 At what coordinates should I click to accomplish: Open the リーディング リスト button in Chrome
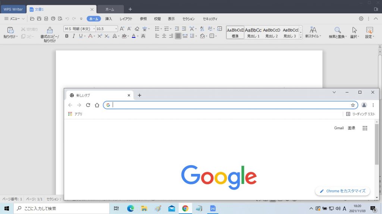click(361, 114)
